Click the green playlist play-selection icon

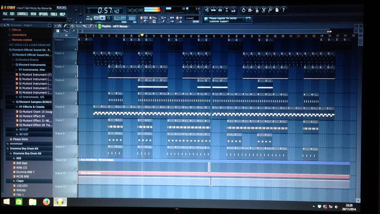click(x=99, y=26)
